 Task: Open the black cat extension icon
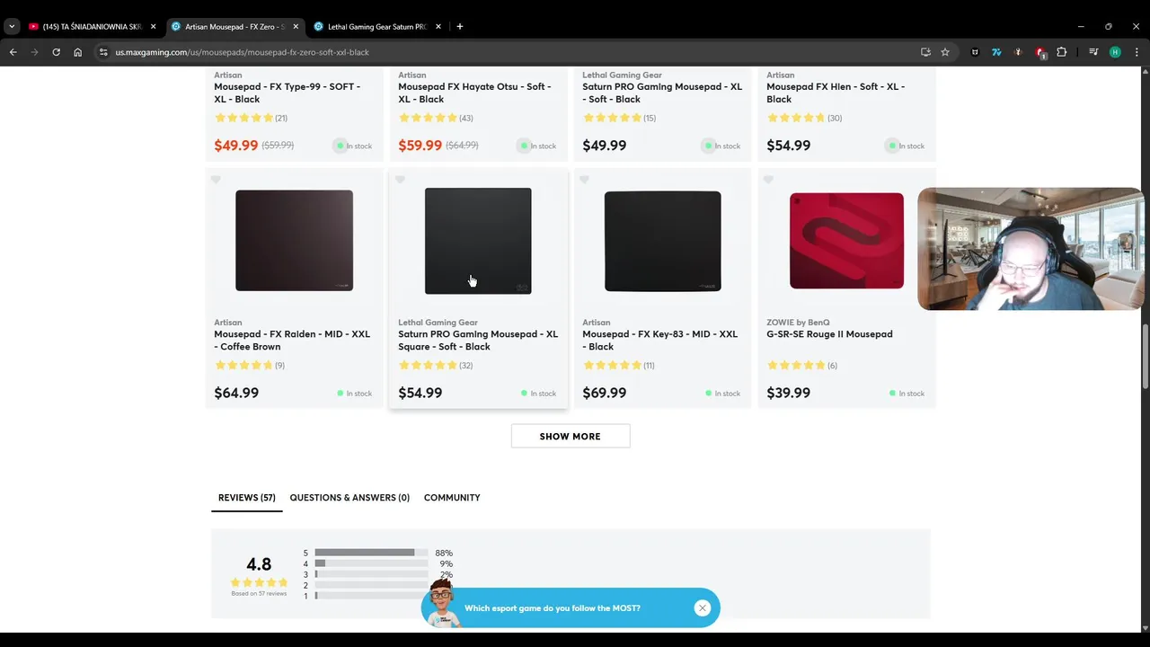click(x=975, y=52)
